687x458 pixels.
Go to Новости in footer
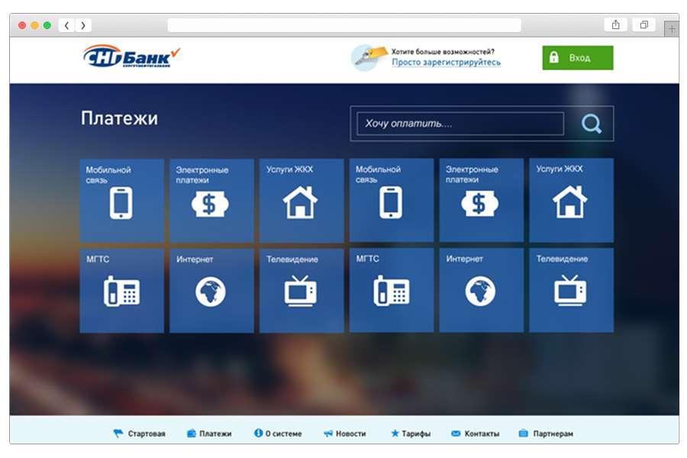[344, 434]
